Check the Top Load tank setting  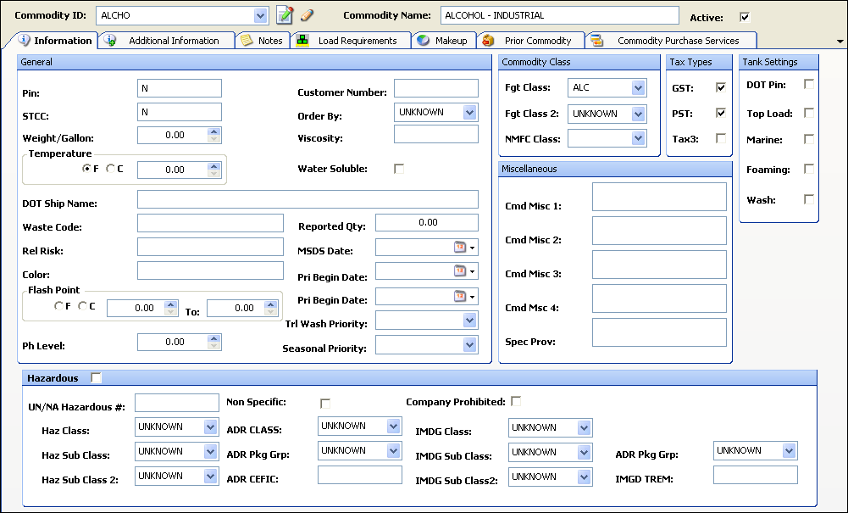point(809,113)
